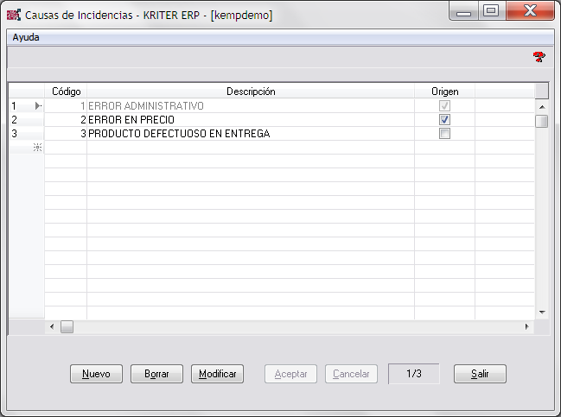Click the Modificar button
This screenshot has height=417, width=561.
click(x=217, y=374)
